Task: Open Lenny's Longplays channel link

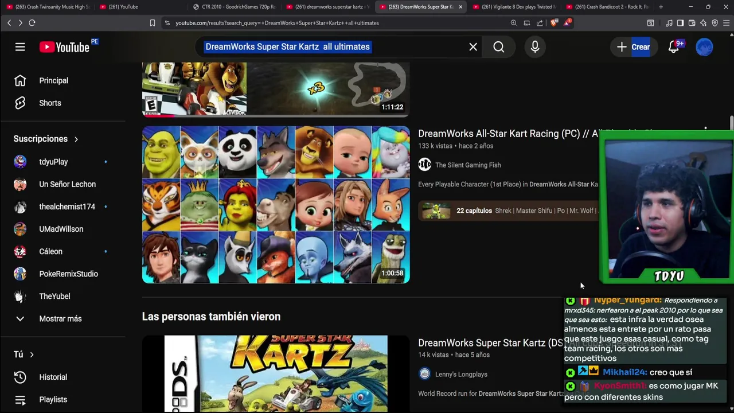Action: coord(461,375)
